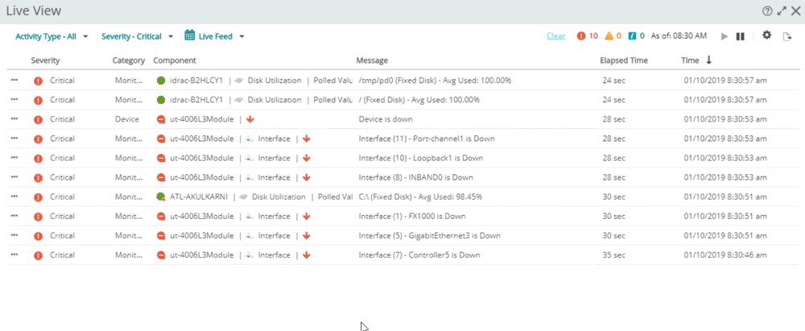
Task: Click elapsed time '35 sec'
Action: point(614,255)
